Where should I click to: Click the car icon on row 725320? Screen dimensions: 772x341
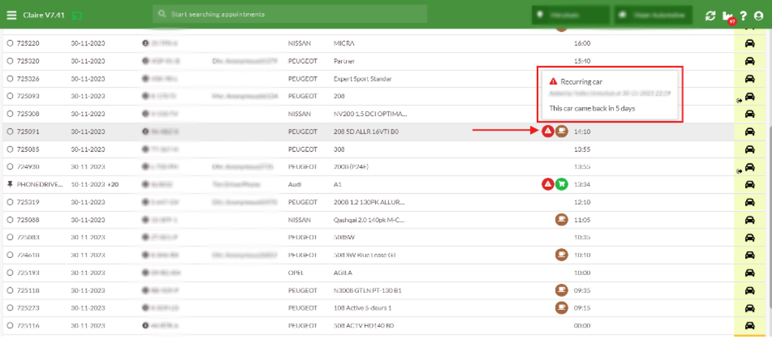[750, 61]
